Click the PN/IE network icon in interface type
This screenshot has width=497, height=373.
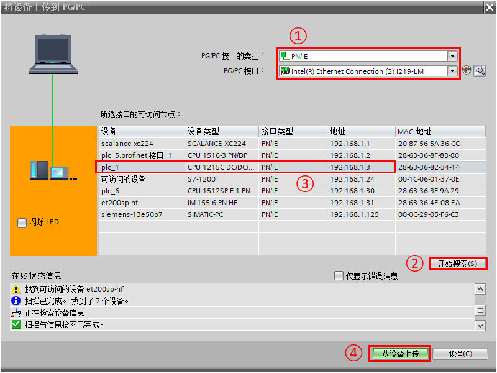click(285, 56)
